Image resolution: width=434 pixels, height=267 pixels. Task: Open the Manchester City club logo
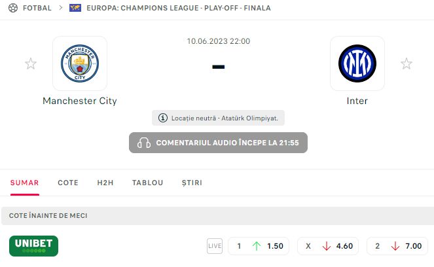pos(80,63)
